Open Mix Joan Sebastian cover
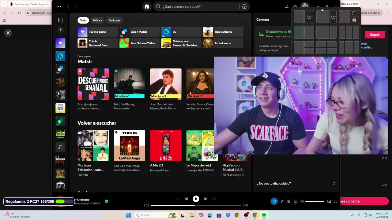Viewport: 392px width, 220px height. pyautogui.click(x=93, y=146)
